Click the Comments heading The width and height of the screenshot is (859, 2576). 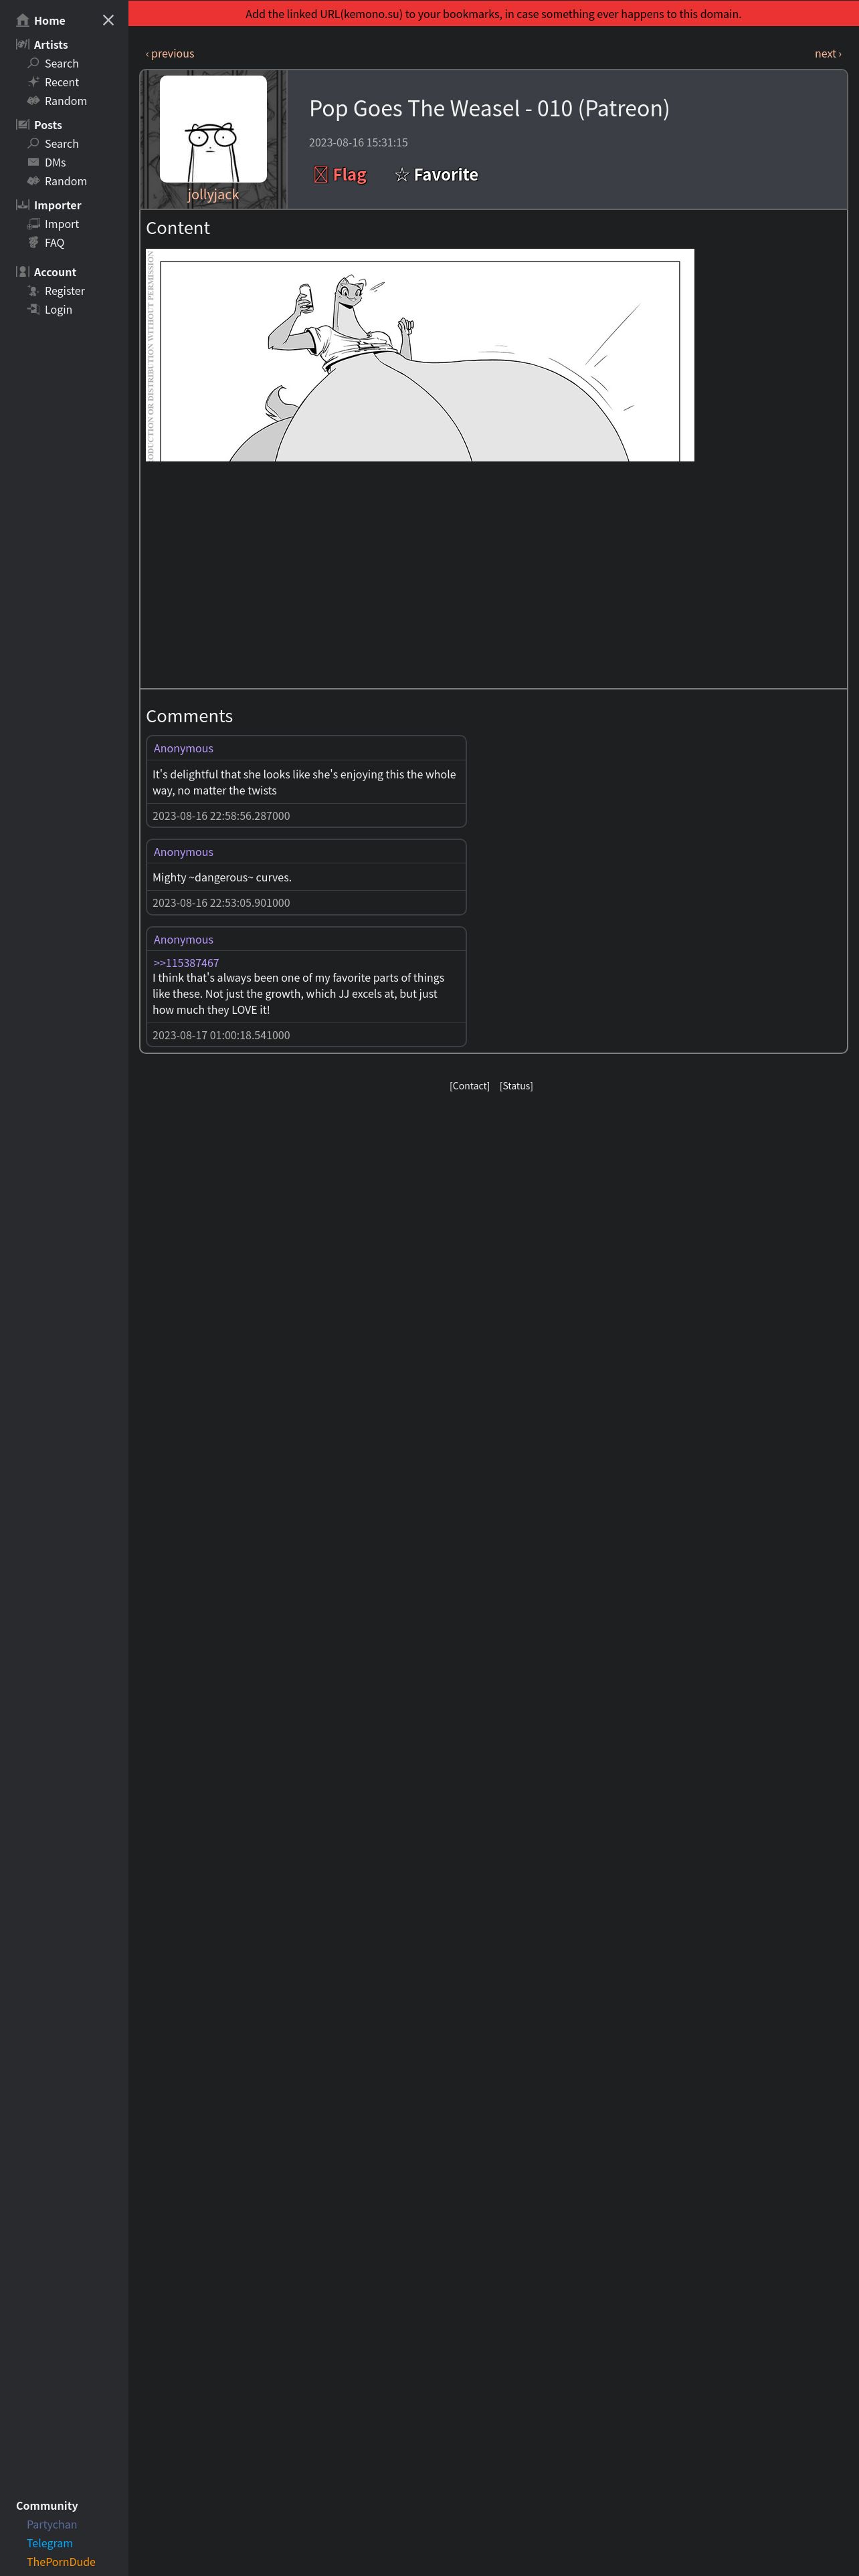click(189, 716)
